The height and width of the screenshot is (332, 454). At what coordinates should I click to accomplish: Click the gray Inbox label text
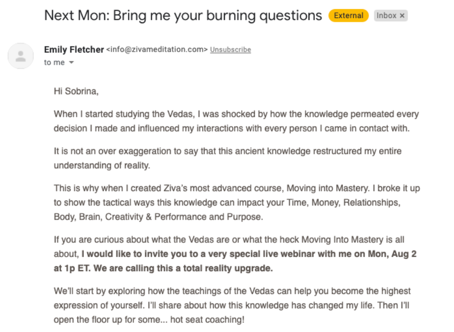[386, 16]
